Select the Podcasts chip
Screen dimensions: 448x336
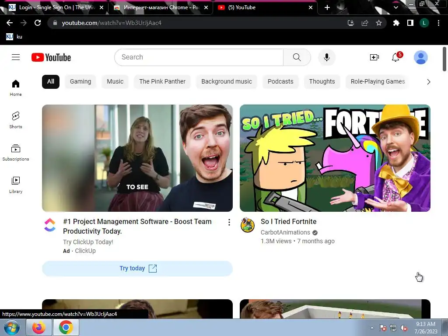coord(280,82)
